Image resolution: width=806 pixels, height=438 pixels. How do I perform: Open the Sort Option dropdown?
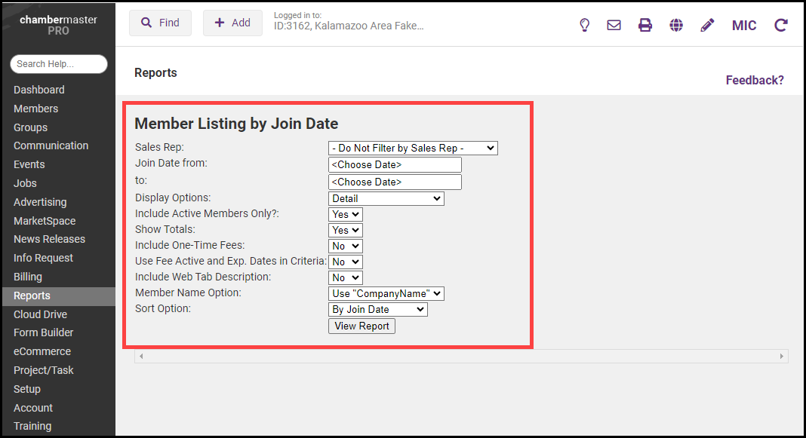[x=378, y=309]
